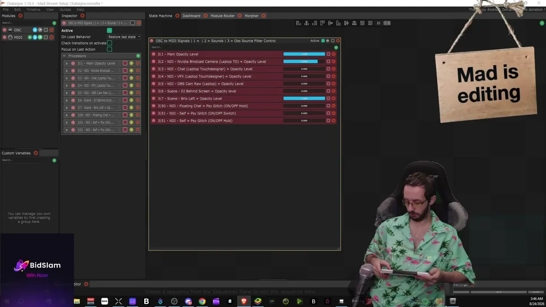The width and height of the screenshot is (546, 307).
Task: Expand 3|3 - NDI - Chat processor in Inspector
Action: 67,78
